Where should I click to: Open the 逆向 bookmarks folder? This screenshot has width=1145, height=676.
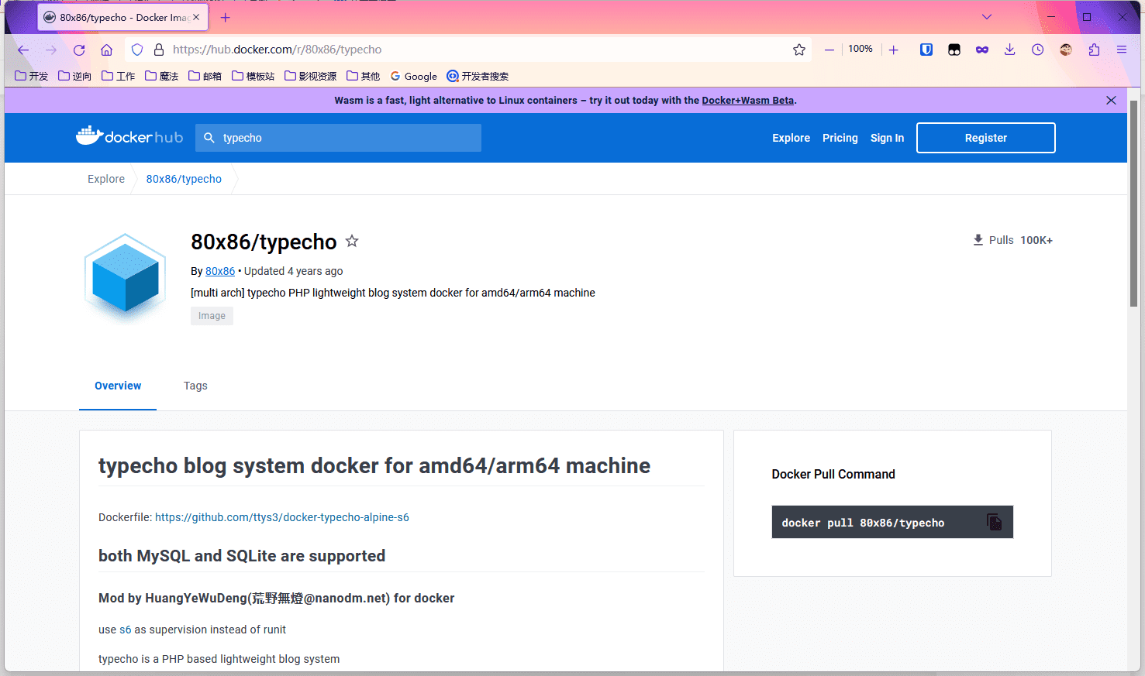pos(75,76)
